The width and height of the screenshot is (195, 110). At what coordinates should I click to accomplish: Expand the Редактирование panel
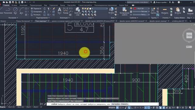point(43,18)
